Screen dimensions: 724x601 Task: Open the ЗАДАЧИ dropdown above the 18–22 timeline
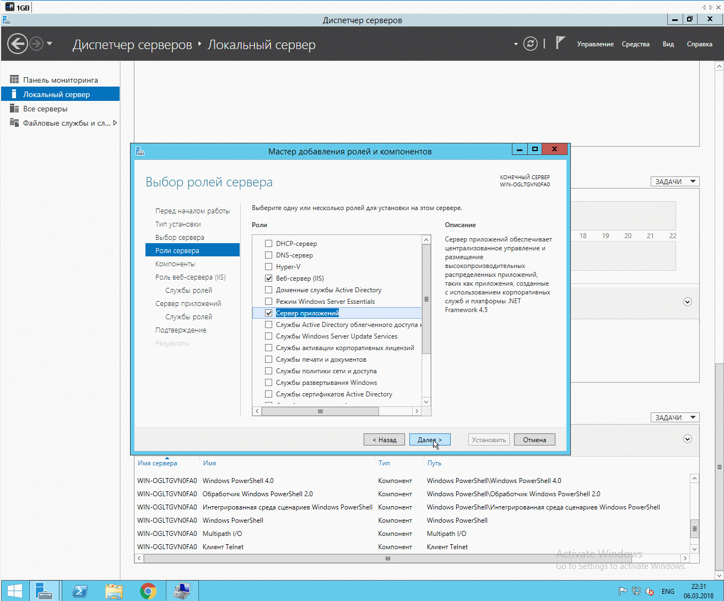(674, 181)
